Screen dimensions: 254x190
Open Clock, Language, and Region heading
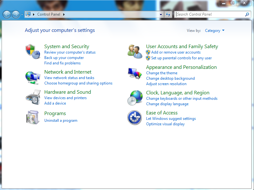tap(178, 93)
